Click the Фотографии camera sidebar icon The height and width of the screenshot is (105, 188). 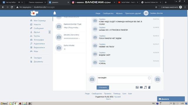(x=31, y=40)
